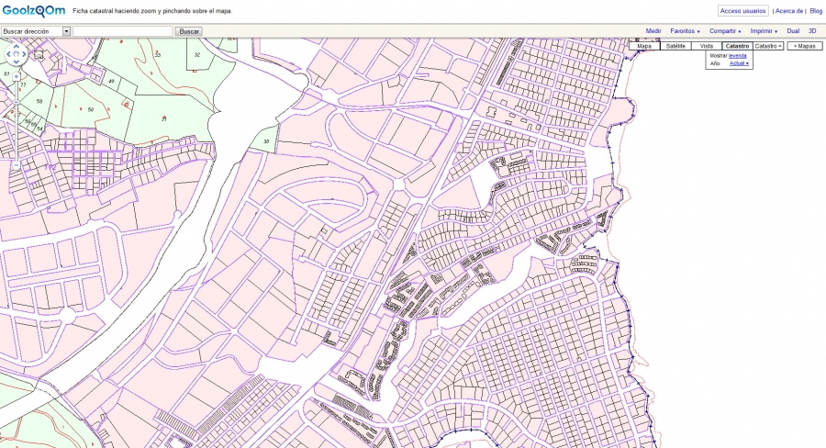
Task: Click the leyenda link
Action: [x=738, y=55]
